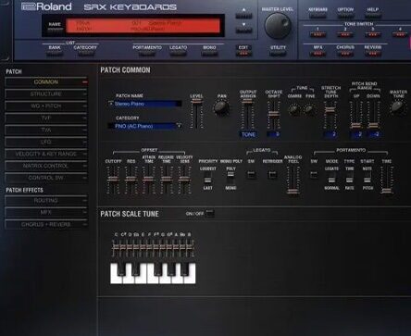Click the Cutoff offset slider
This screenshot has height=336, width=411.
click(113, 180)
